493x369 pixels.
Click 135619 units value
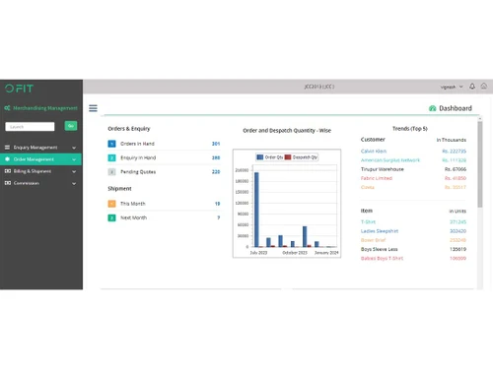(458, 249)
